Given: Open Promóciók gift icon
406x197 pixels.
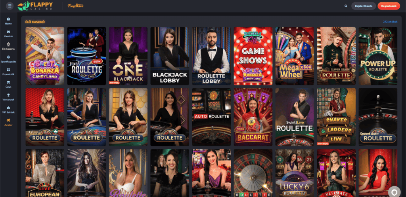Looking at the screenshot, I should (9, 70).
